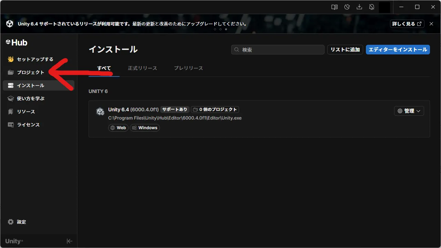441x248 pixels.
Task: Click the Unity Hub logo icon
Action: click(x=8, y=42)
